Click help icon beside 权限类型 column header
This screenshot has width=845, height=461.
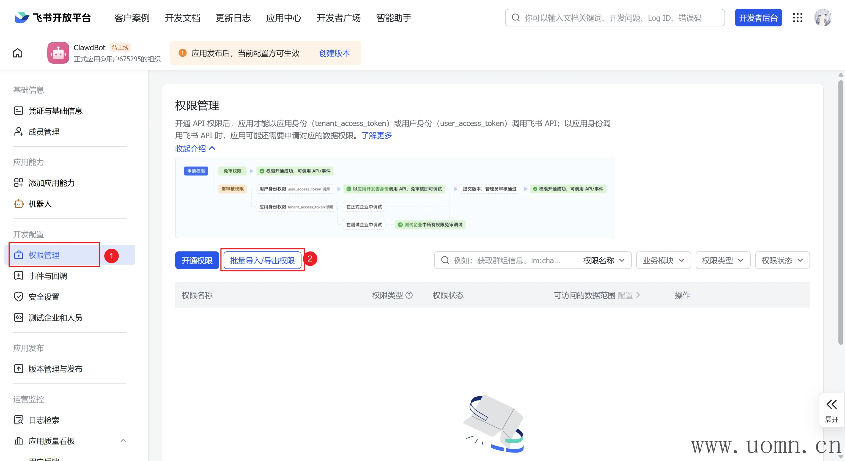coord(409,295)
